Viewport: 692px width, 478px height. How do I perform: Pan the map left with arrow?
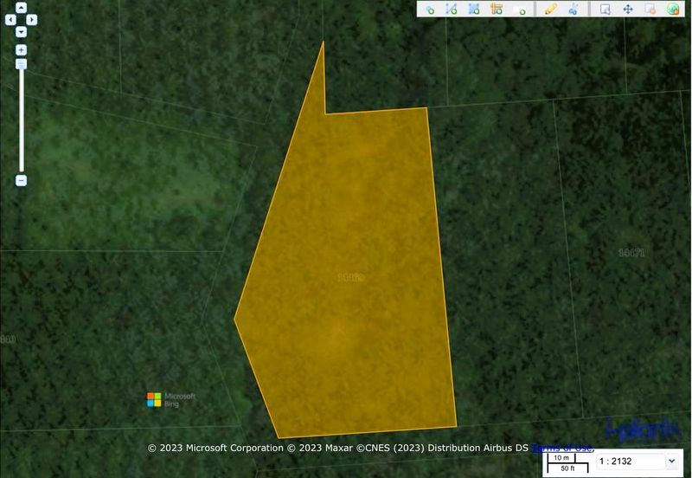[x=10, y=19]
